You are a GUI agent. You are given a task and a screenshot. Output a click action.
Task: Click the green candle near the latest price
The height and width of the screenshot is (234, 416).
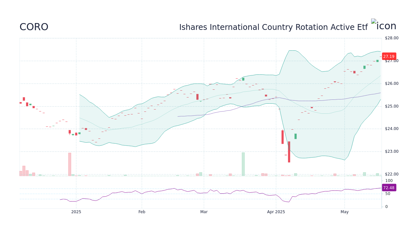tap(377, 60)
